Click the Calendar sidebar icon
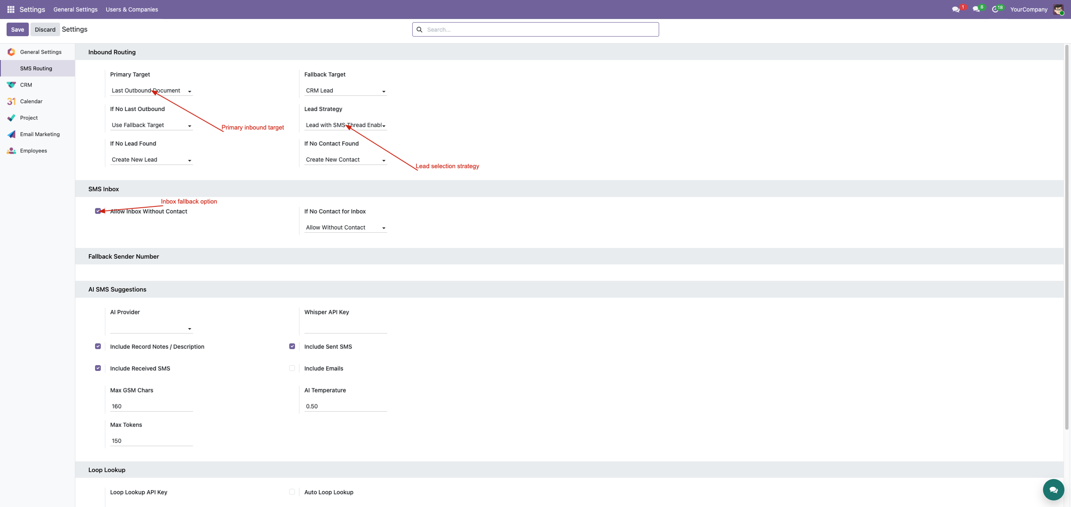This screenshot has height=507, width=1071. (x=11, y=101)
